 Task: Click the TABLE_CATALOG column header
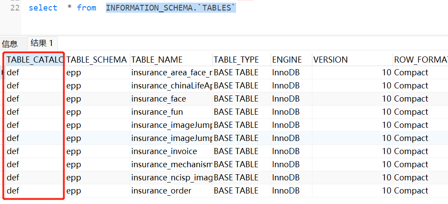35,60
